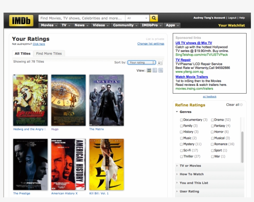Image resolution: width=254 pixels, height=202 pixels.
Task: Switch to Find More Titles tab
Action: tap(49, 53)
